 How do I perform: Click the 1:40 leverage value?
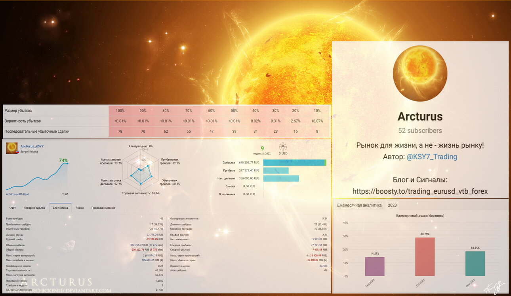click(65, 194)
